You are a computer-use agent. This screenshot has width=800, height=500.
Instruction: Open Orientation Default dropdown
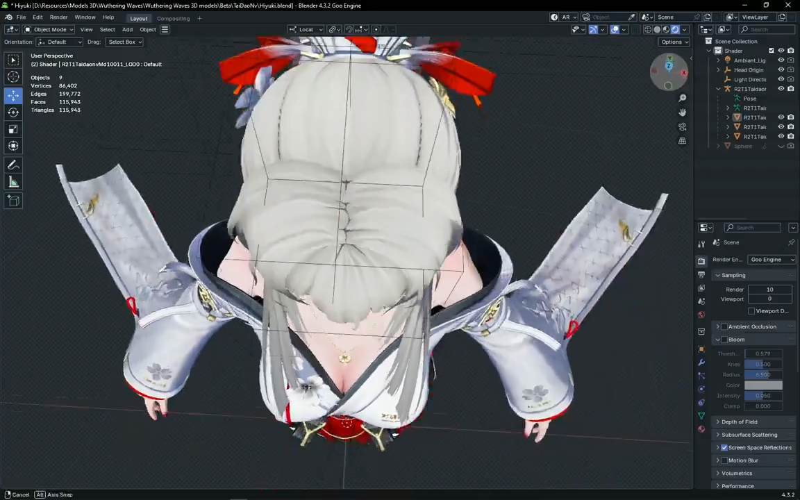[59, 42]
